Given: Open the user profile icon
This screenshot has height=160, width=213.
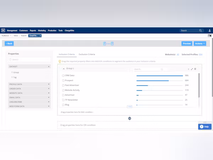Looking at the screenshot, I should pos(209,31).
